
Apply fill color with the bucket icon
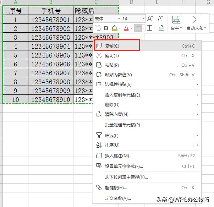point(114,28)
